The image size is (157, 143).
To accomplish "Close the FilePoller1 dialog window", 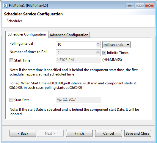I will [x=149, y=6].
